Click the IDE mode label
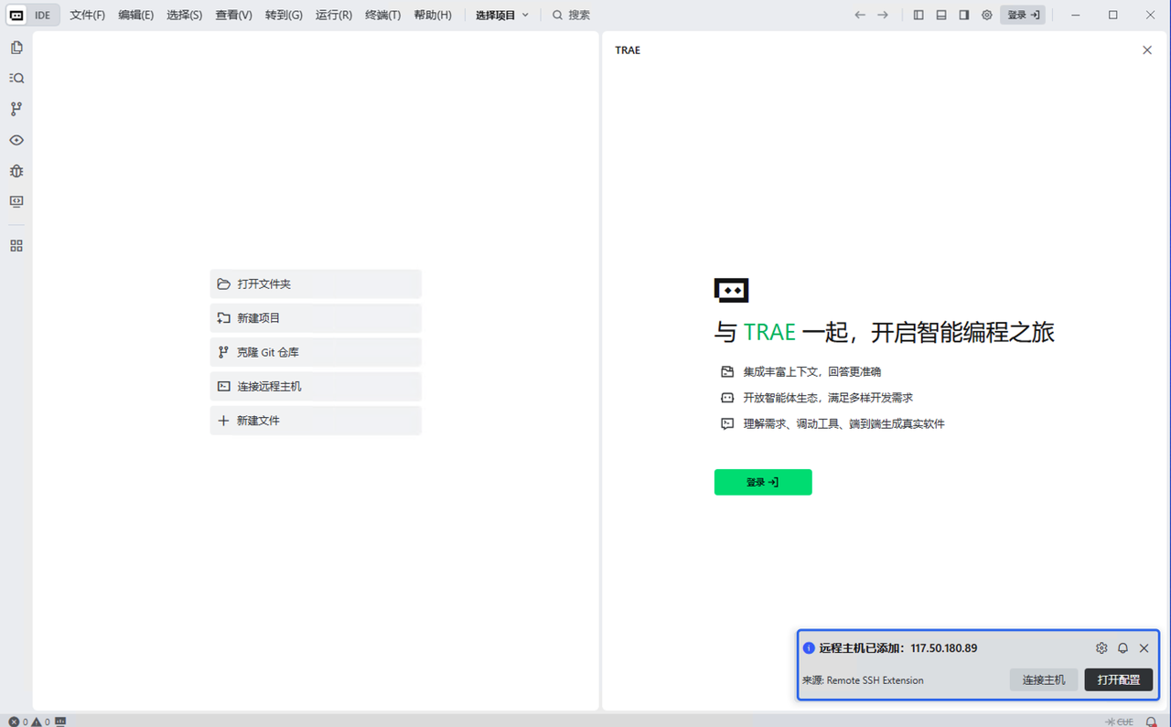This screenshot has height=727, width=1171. click(43, 15)
